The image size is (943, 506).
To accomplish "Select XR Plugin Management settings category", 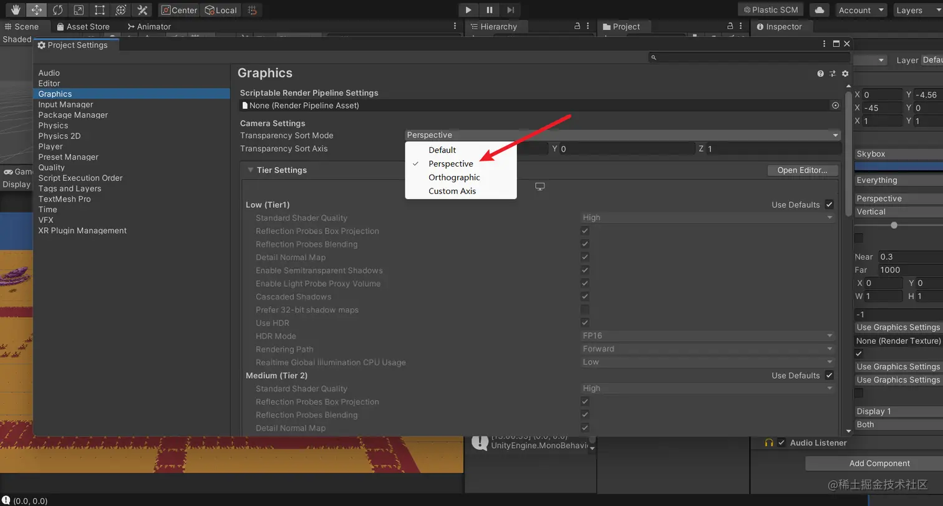I will click(82, 230).
